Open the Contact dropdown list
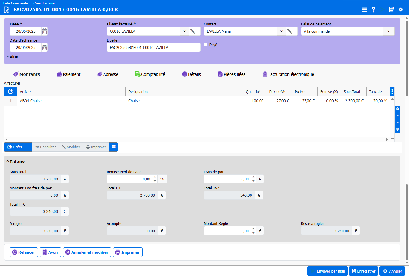The image size is (410, 277). [x=281, y=31]
